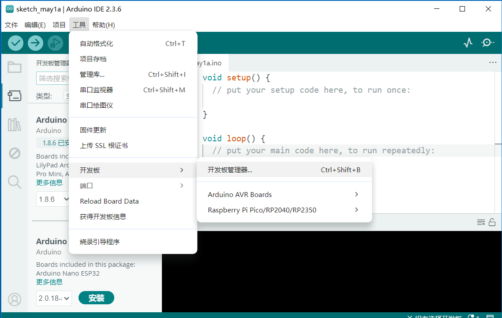Click the 'void loop() {' line
This screenshot has height=318, width=502.
(x=234, y=139)
